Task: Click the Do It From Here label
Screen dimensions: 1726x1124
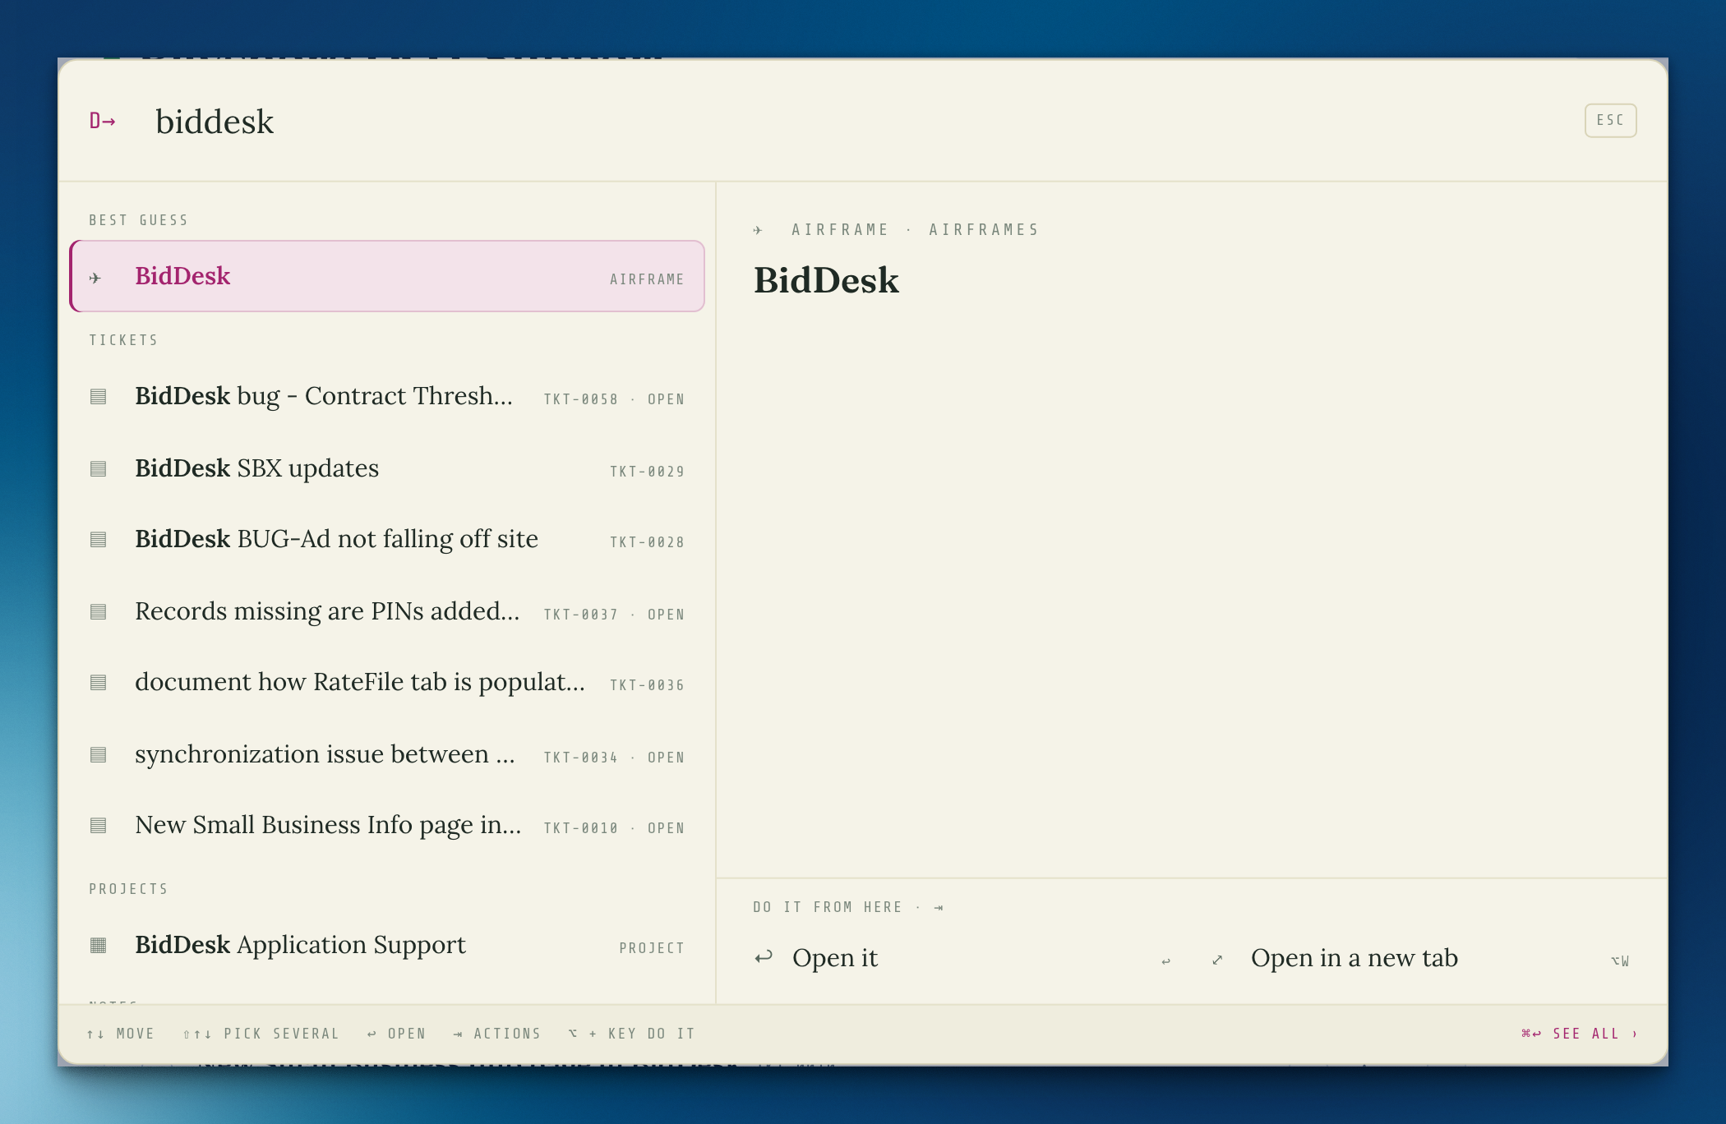Action: pos(828,907)
